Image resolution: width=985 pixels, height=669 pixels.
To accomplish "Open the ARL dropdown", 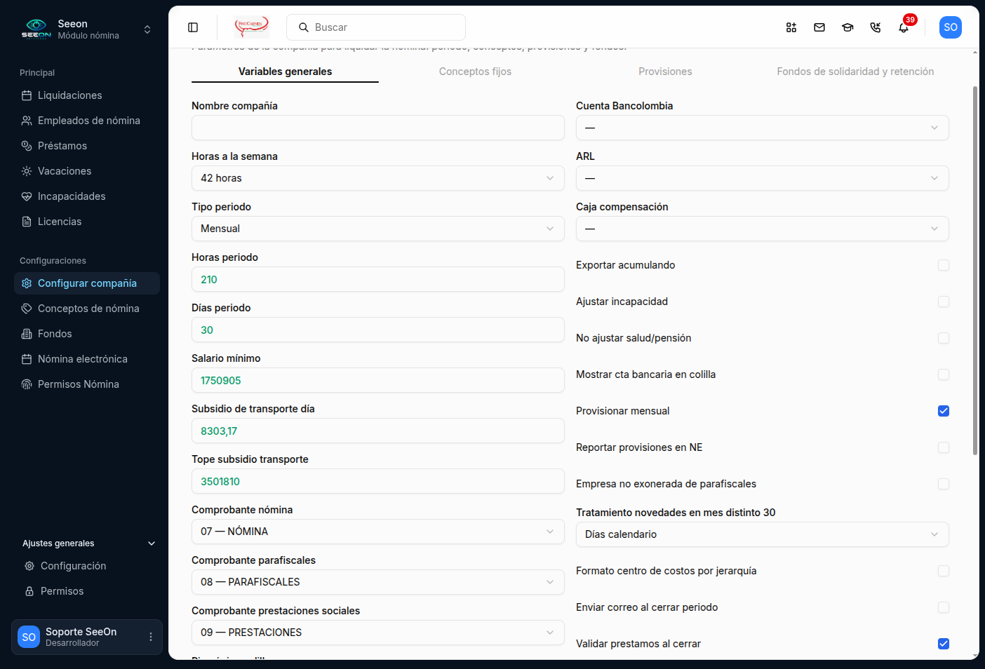I will [x=763, y=178].
